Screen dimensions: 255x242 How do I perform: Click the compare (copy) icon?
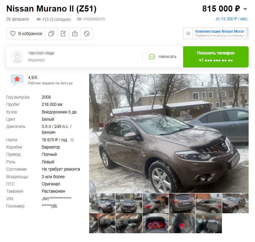[x=51, y=34]
